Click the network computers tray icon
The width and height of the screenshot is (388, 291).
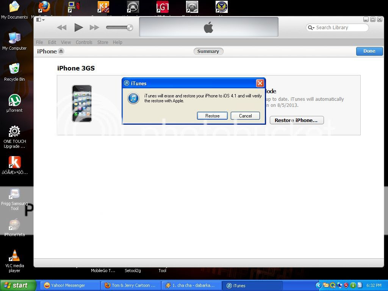pos(339,286)
